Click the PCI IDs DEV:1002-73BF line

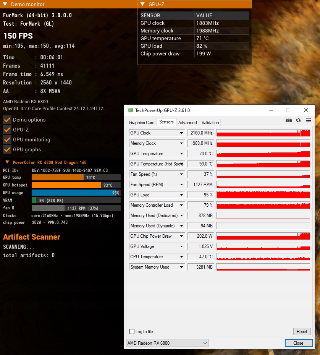tap(55, 170)
